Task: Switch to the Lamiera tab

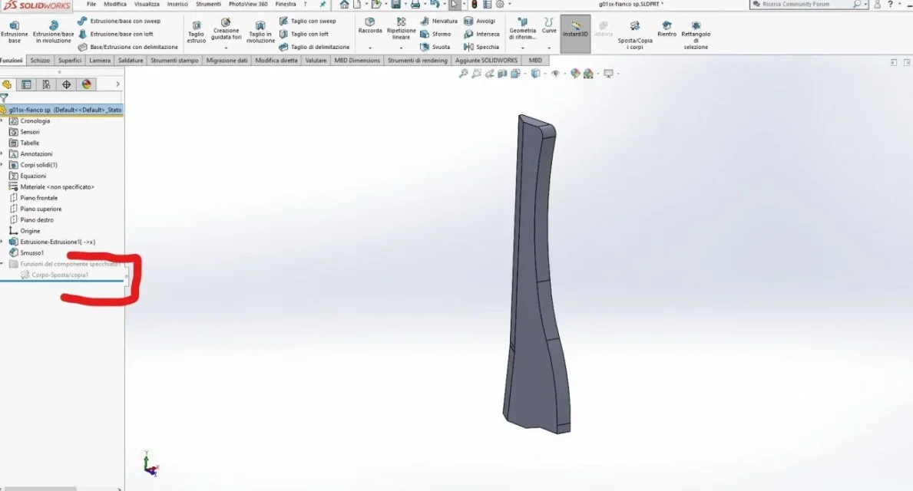Action: point(100,61)
